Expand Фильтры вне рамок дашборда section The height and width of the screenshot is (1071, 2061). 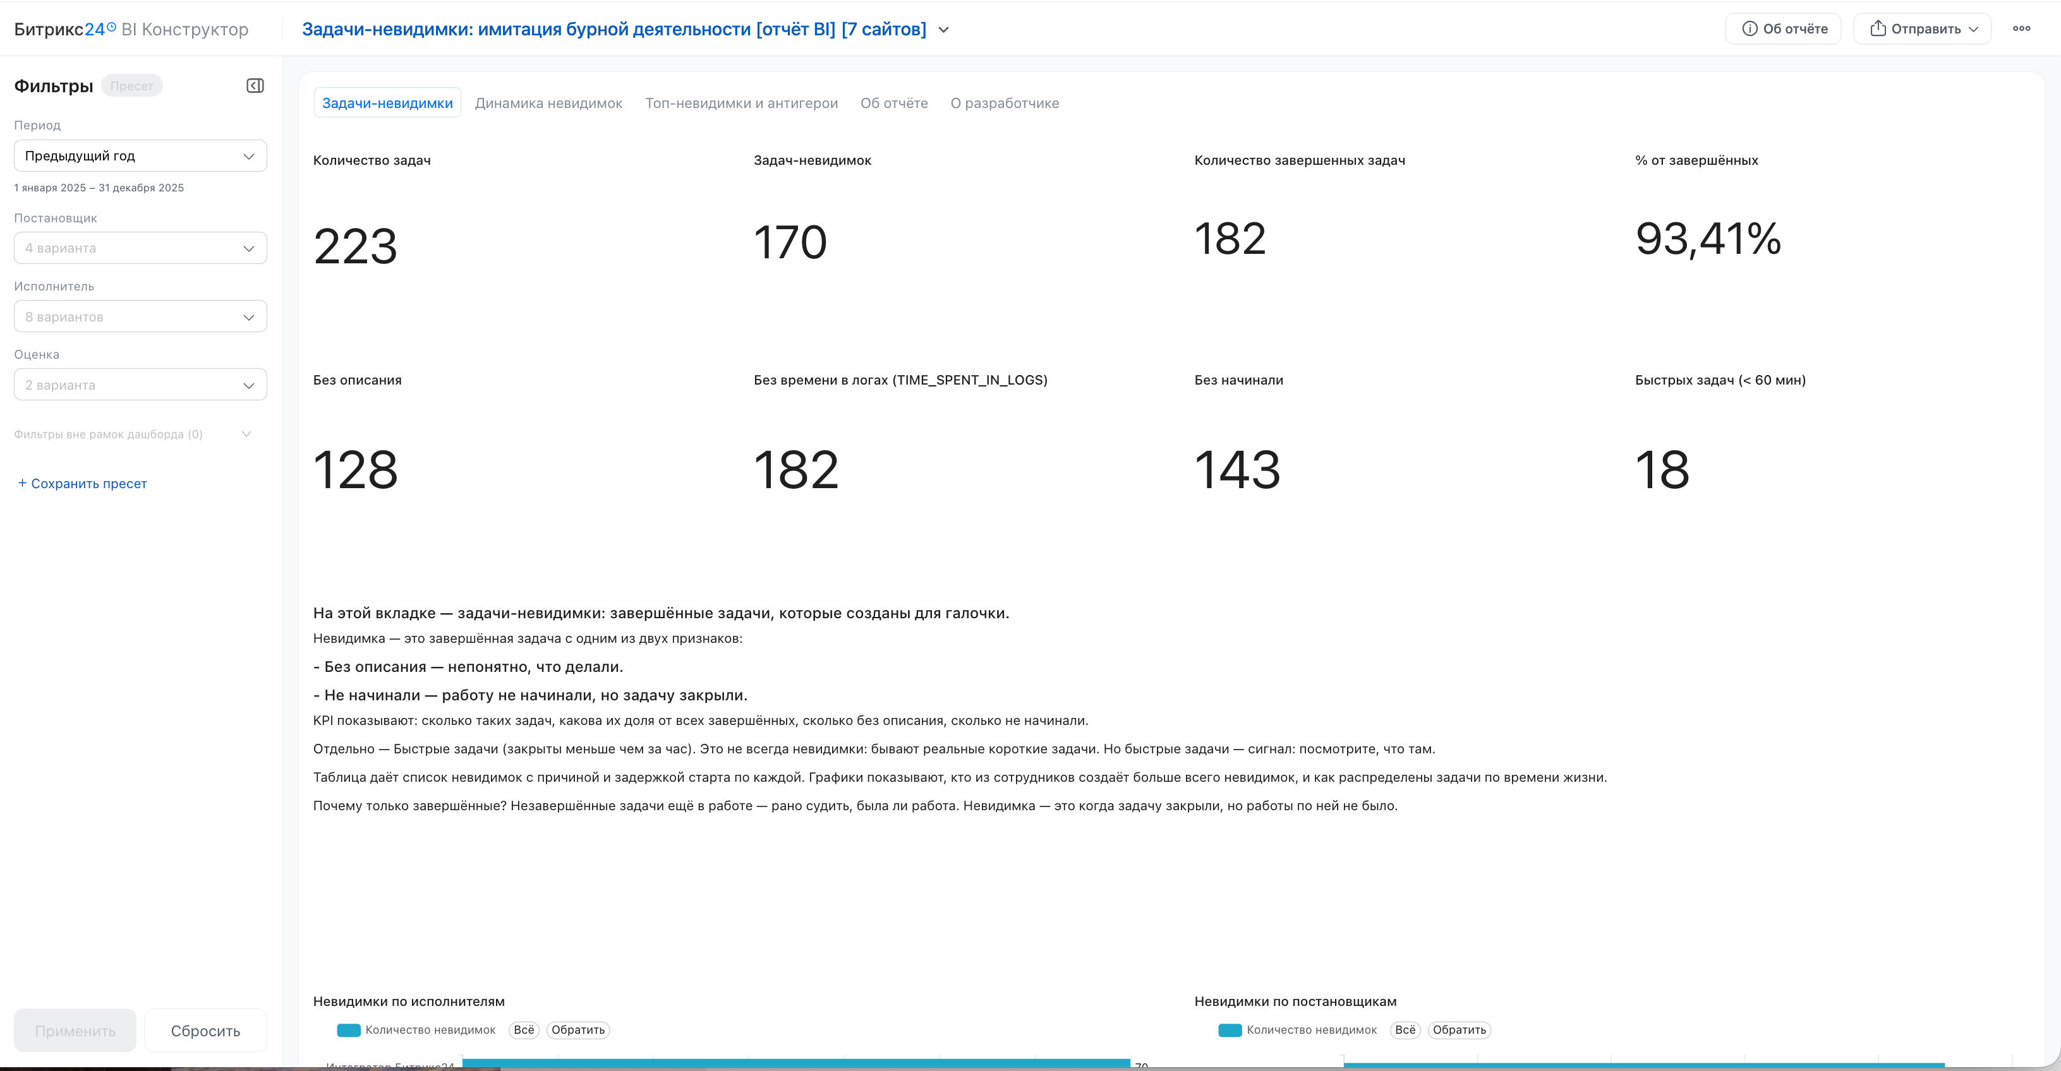tap(133, 434)
